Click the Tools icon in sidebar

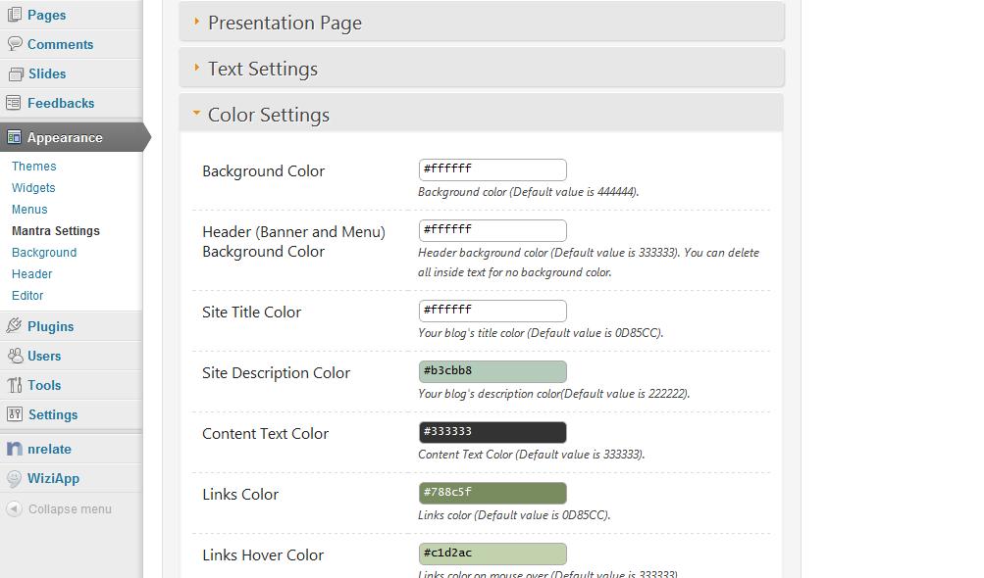click(14, 385)
